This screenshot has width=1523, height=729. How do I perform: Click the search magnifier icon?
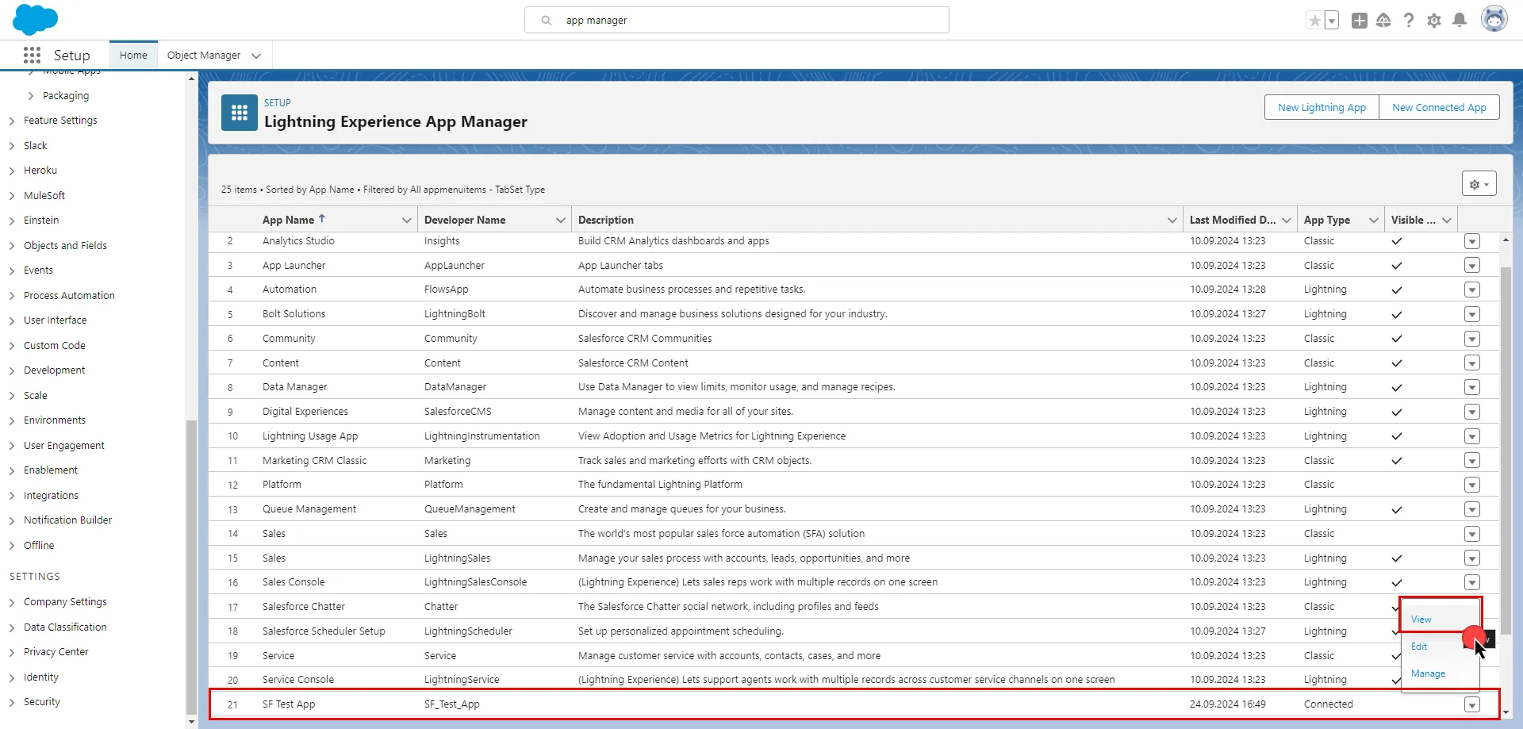(x=547, y=21)
